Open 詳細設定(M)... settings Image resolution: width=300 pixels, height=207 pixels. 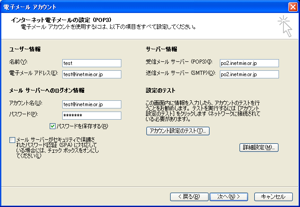[259, 148]
